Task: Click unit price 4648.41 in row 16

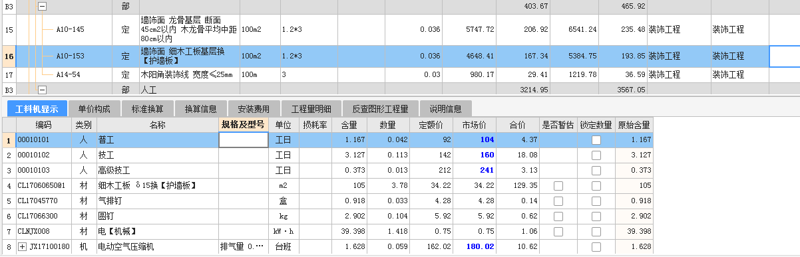Action: [x=469, y=56]
